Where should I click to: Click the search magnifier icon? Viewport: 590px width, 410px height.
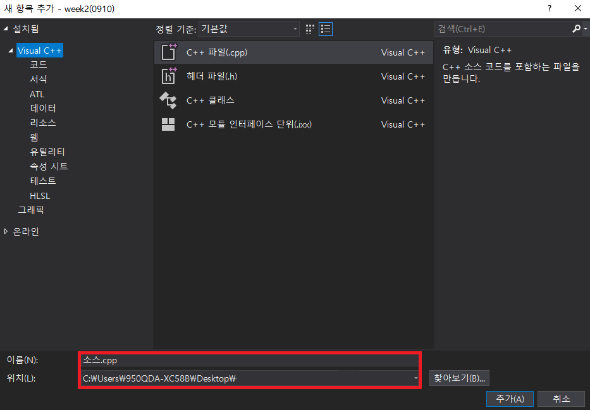[576, 29]
